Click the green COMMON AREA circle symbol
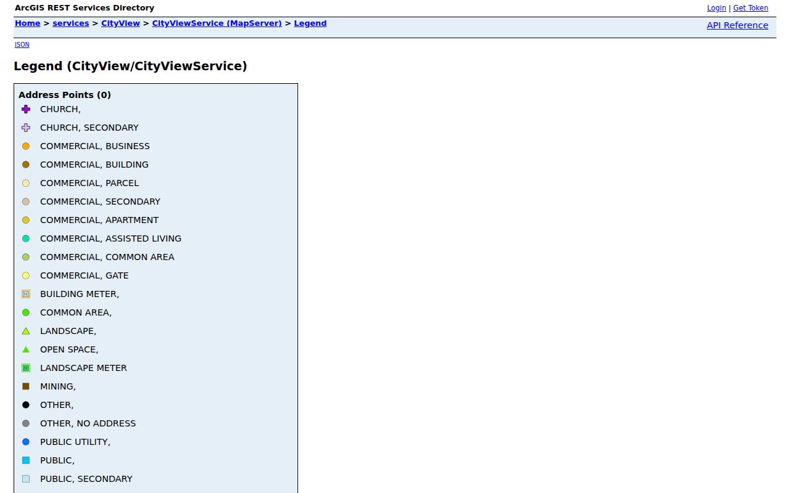The width and height of the screenshot is (790, 493). point(26,312)
